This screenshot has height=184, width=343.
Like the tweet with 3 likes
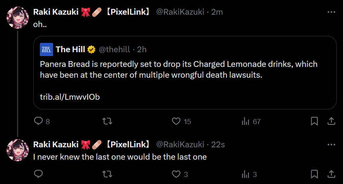[x=177, y=174]
